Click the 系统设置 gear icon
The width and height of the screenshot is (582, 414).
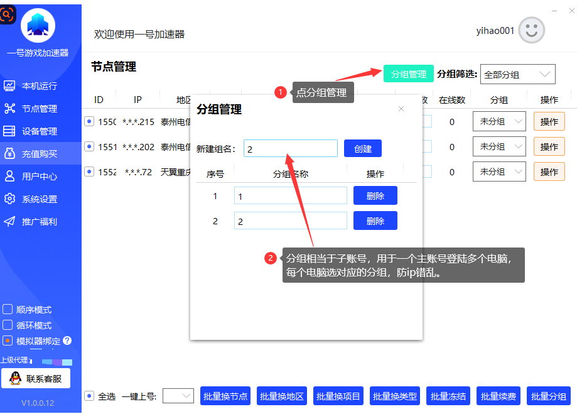point(9,199)
